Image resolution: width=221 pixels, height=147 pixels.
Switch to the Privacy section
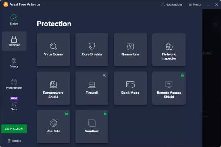tap(14, 62)
